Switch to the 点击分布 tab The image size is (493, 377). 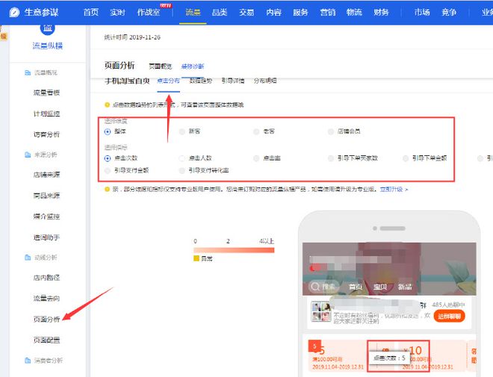click(169, 81)
